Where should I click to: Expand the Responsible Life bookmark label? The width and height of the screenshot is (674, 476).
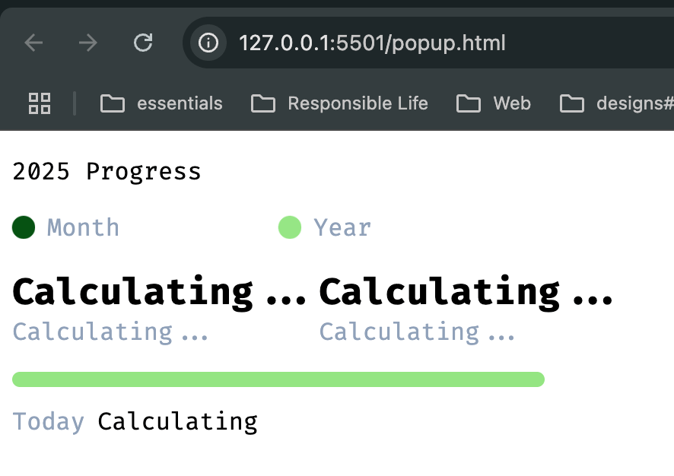click(x=358, y=103)
